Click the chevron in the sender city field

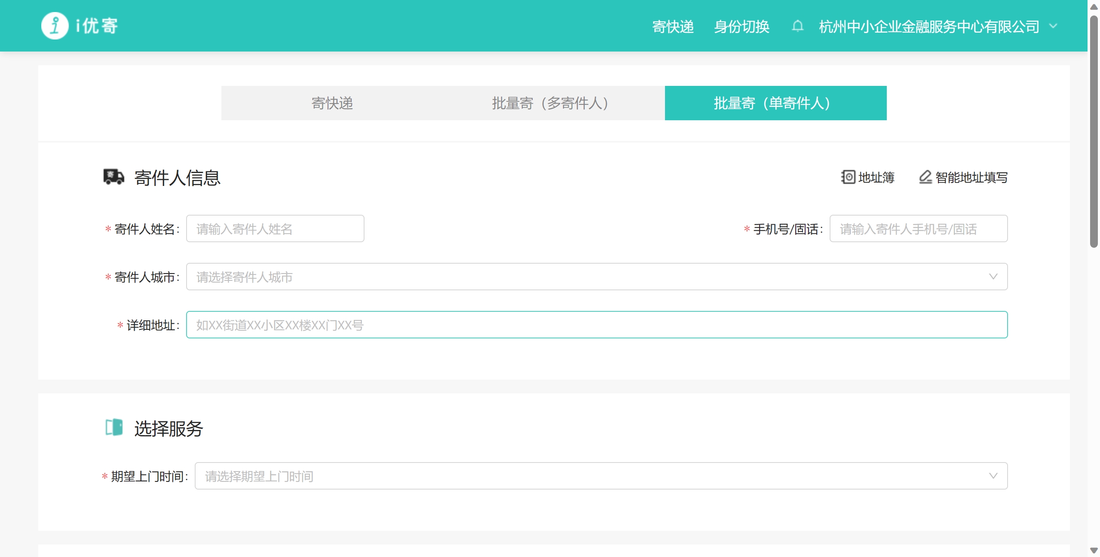(x=993, y=277)
